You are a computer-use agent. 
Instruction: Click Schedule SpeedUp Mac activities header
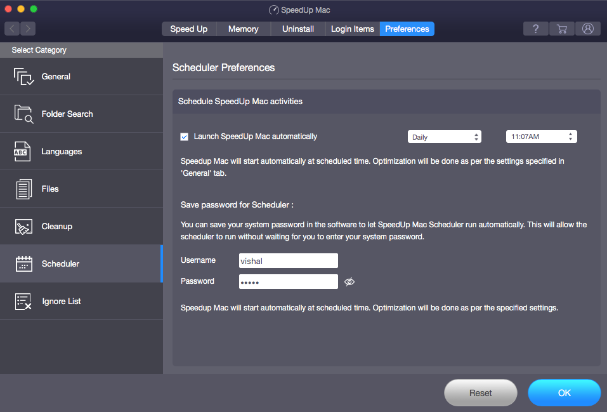click(240, 102)
